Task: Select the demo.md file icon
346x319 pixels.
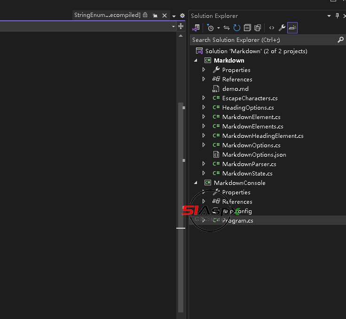Action: [216, 88]
